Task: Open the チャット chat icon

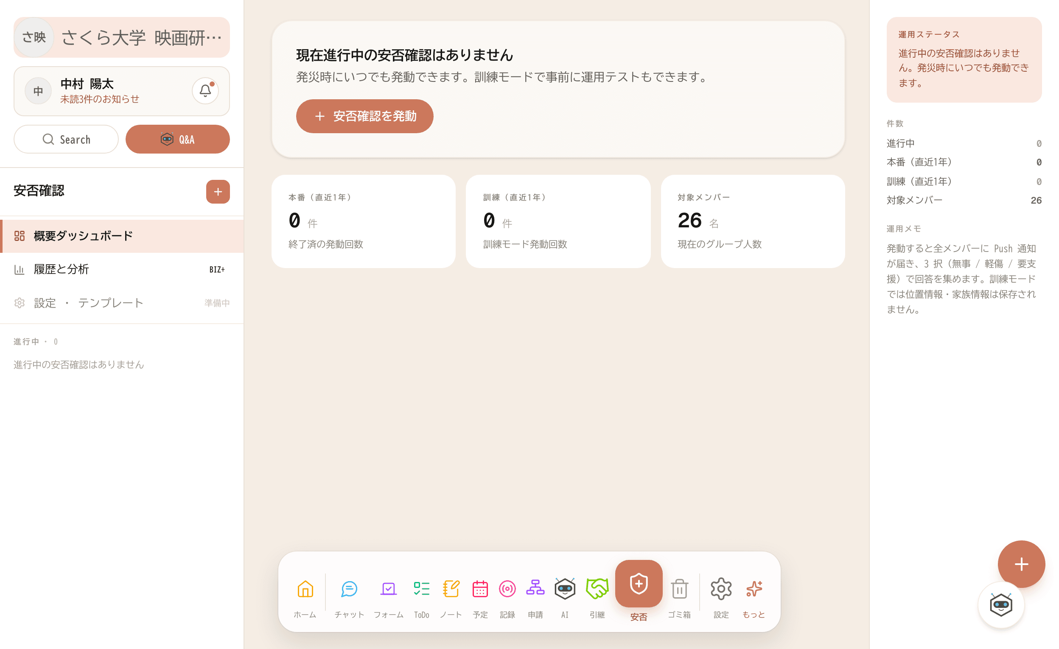Action: click(x=349, y=589)
